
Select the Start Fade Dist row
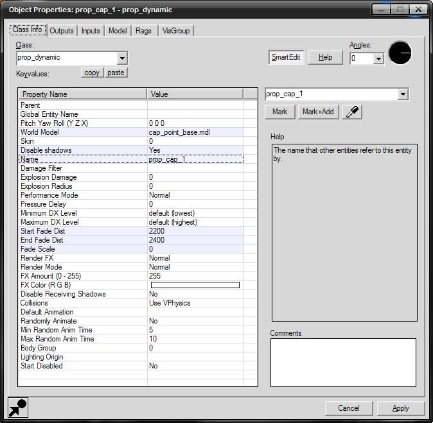tap(131, 231)
